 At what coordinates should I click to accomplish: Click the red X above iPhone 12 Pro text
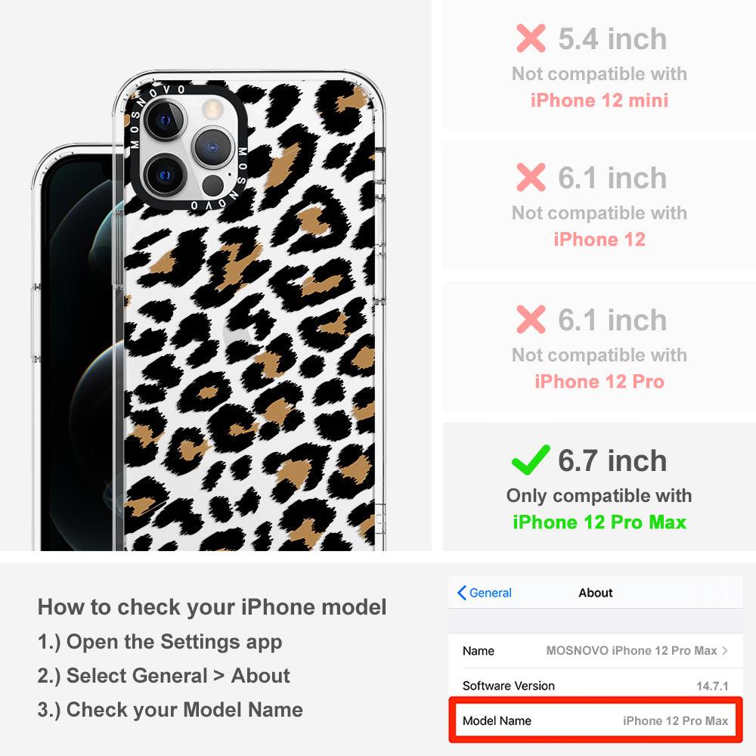(531, 319)
